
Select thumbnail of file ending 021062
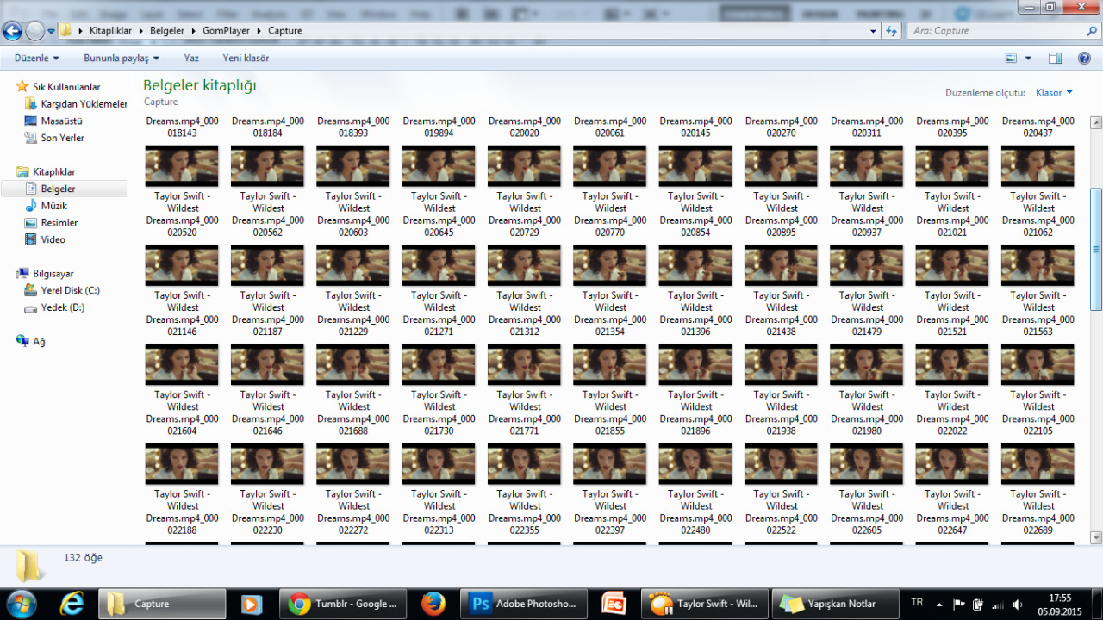[x=1038, y=165]
